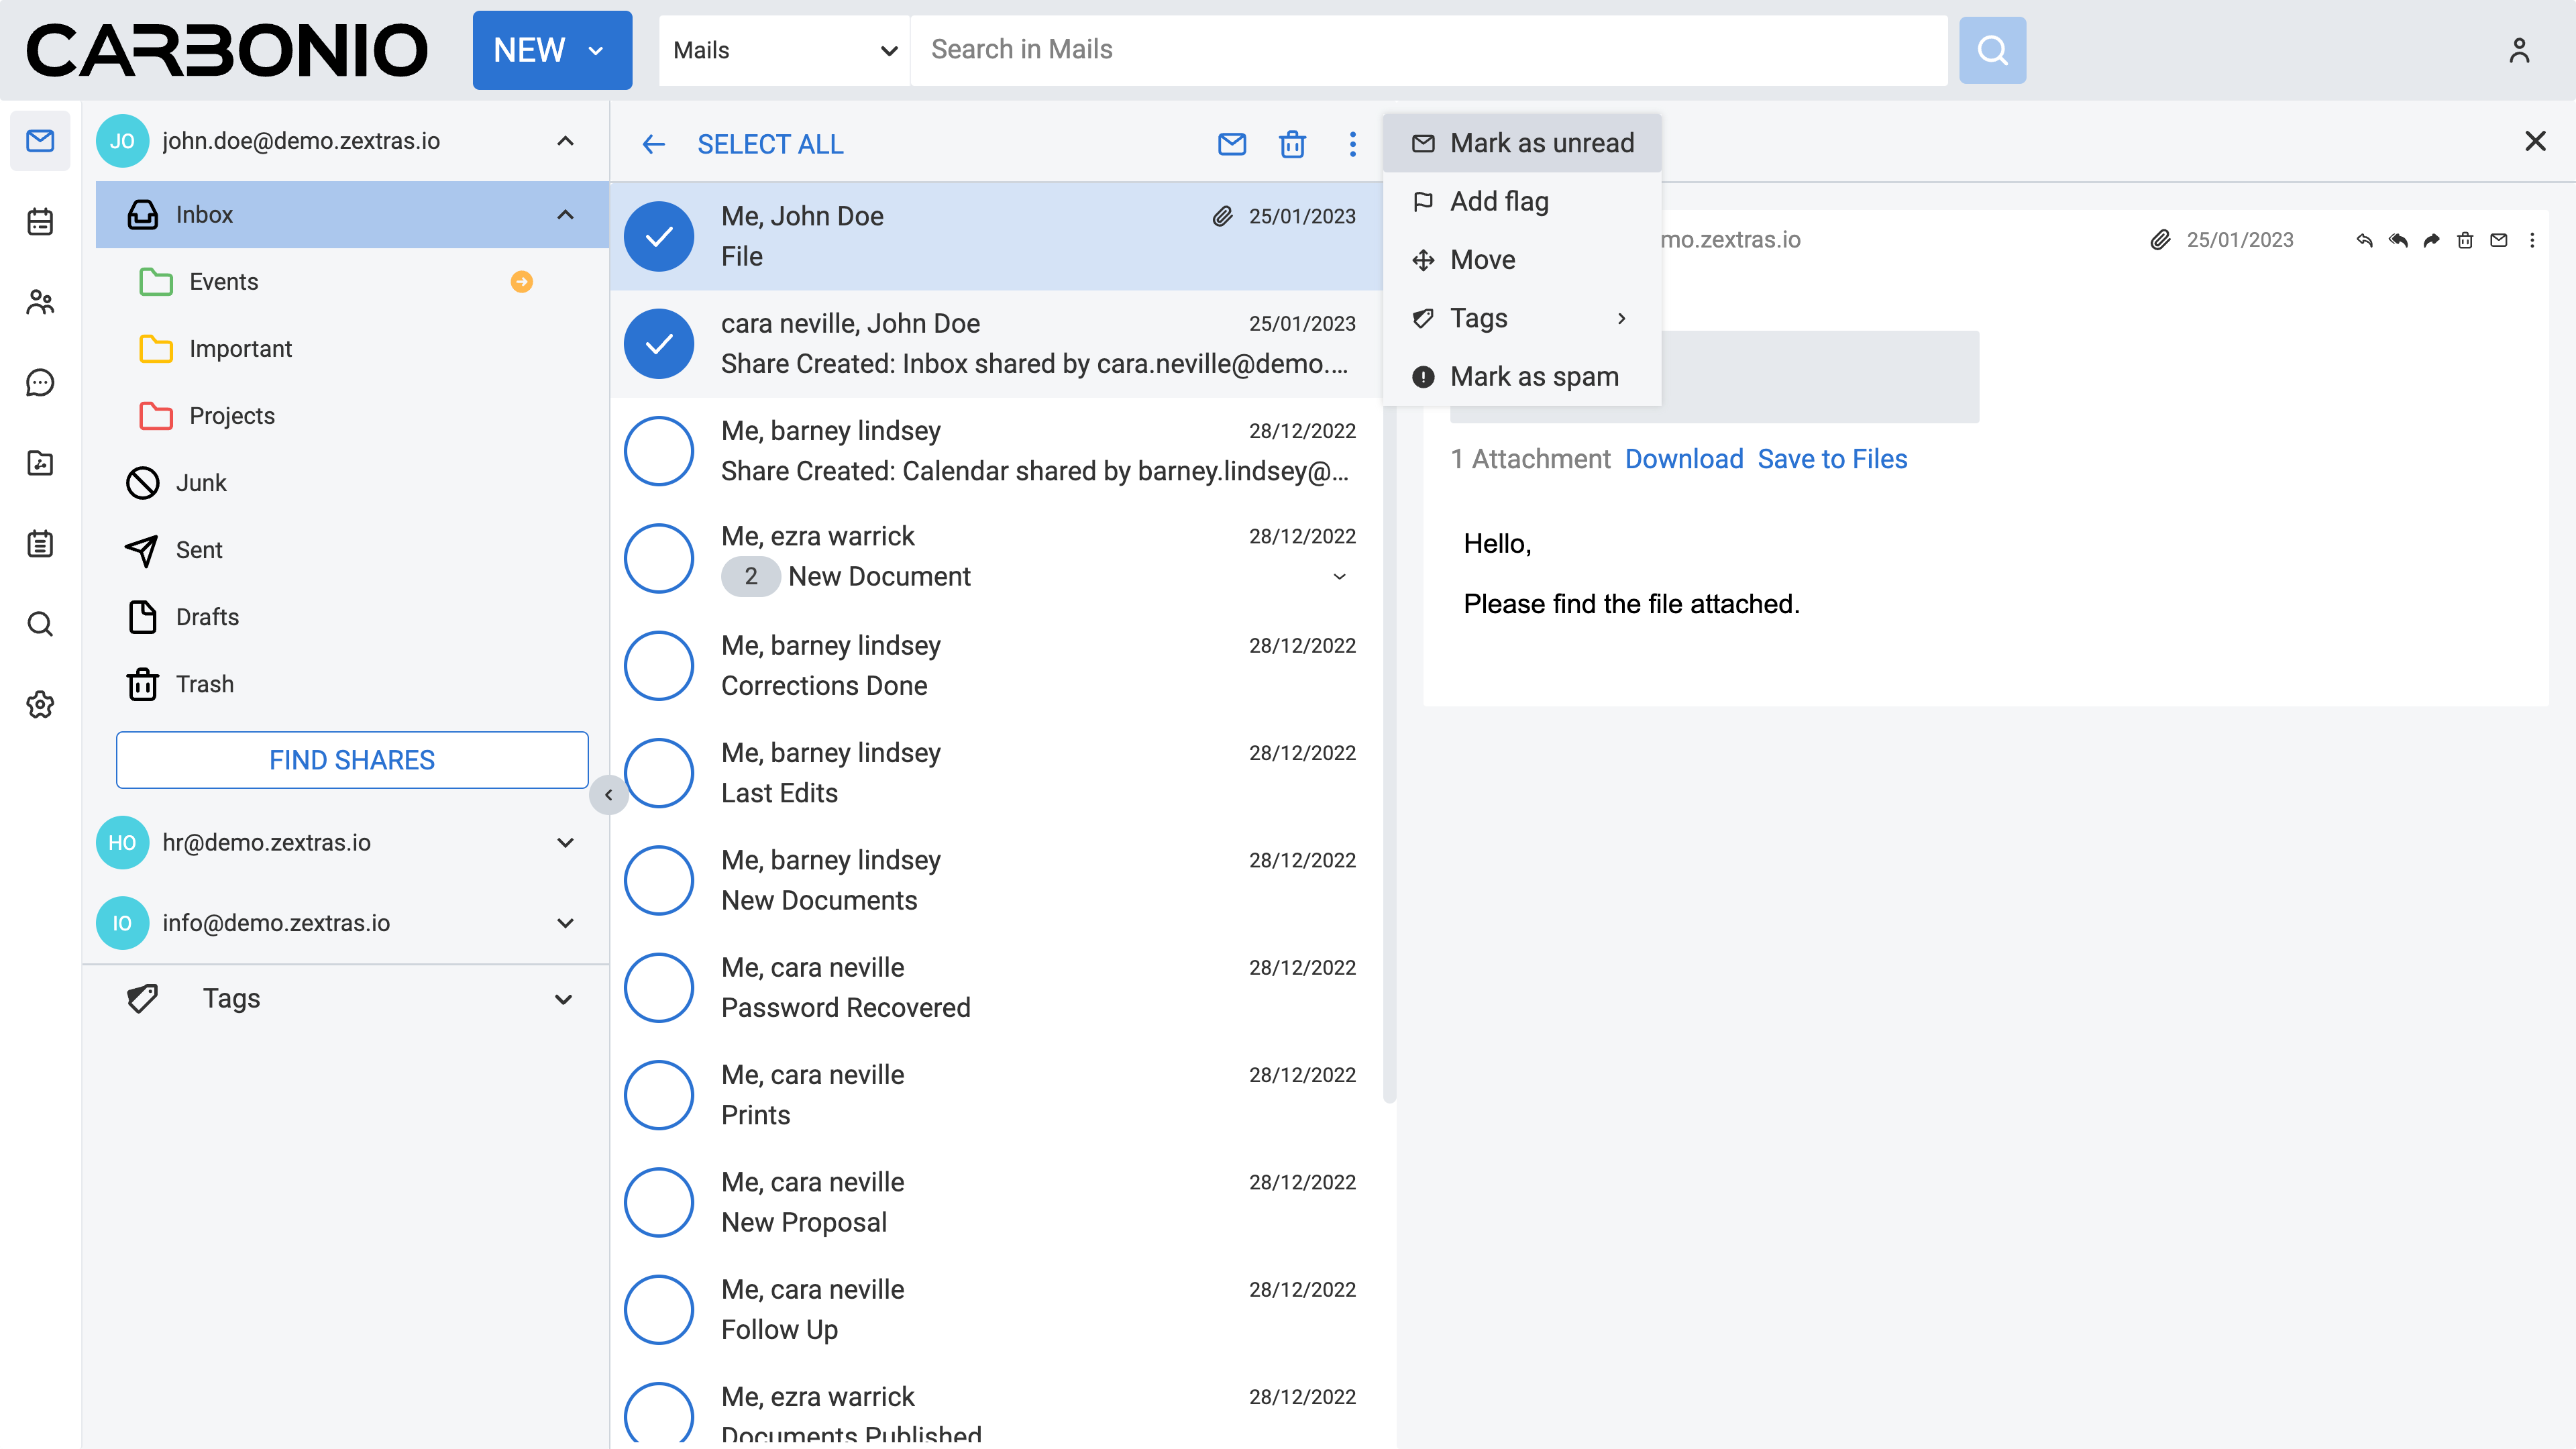
Task: Select the 'Password Recovered' email circle
Action: coord(659,988)
